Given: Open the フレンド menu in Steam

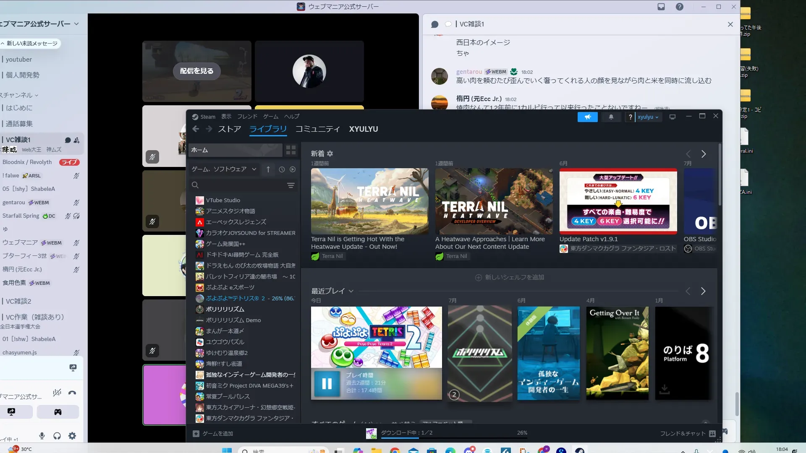Looking at the screenshot, I should click(x=247, y=117).
